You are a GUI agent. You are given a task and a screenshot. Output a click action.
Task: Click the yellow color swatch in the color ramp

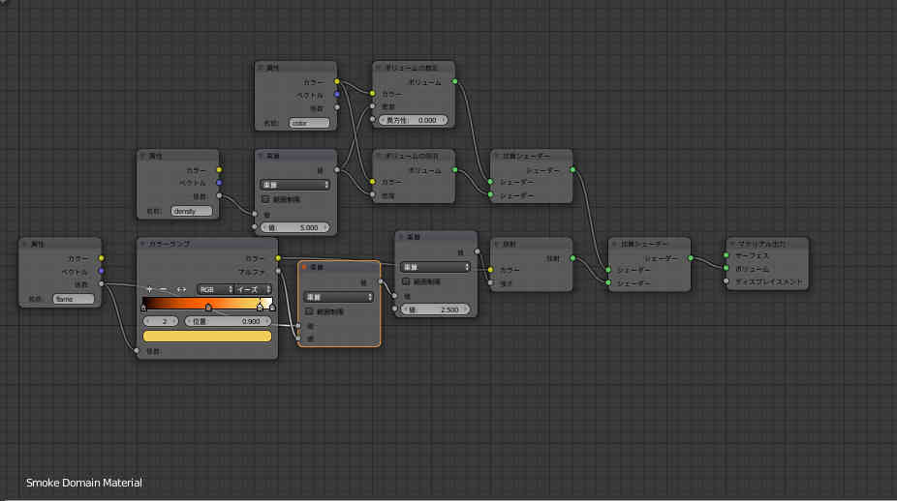pos(206,336)
